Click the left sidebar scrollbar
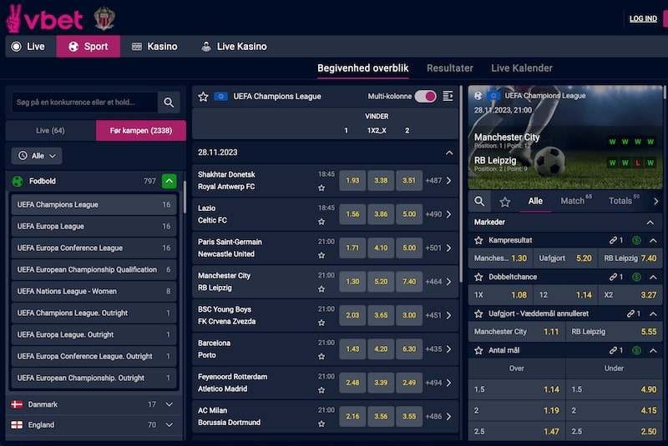668x446 pixels. click(x=185, y=198)
